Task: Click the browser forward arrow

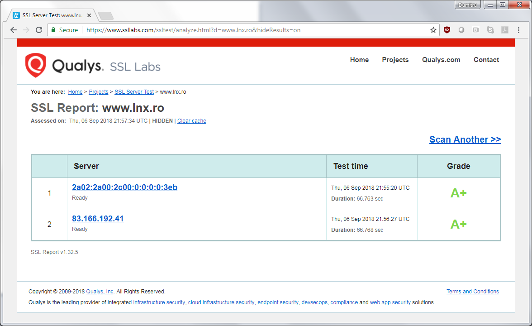Action: point(26,30)
